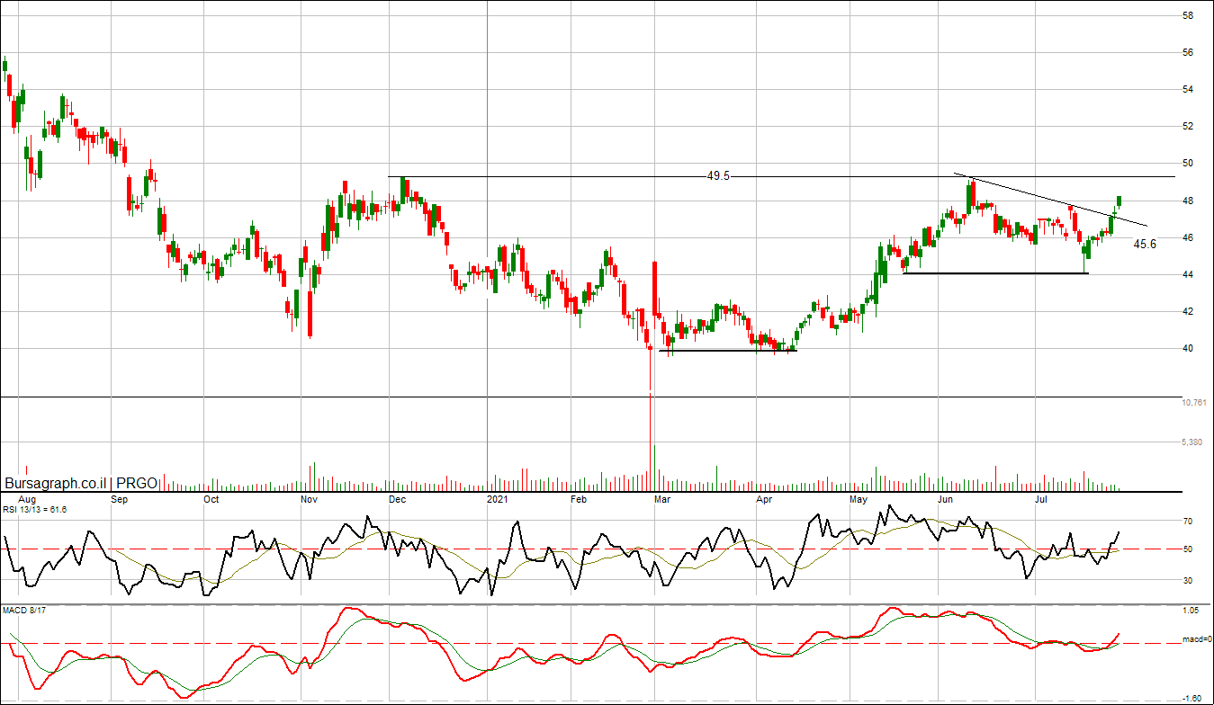Click the Aug month marker on time axis
Viewport: 1214px width, 705px height.
(27, 498)
